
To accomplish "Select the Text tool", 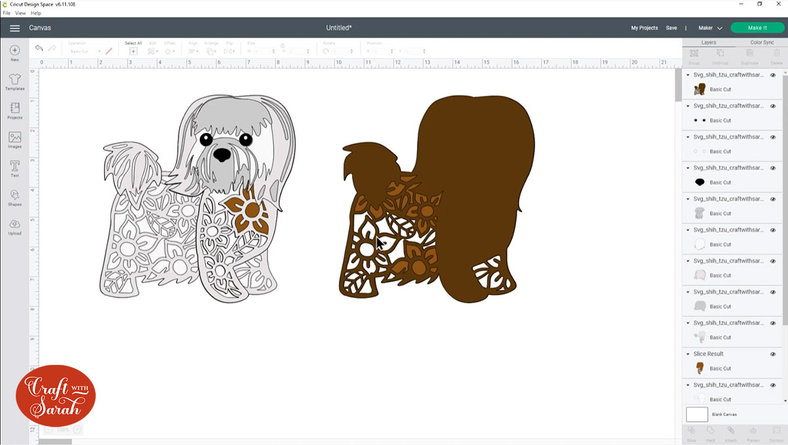I will tap(14, 168).
